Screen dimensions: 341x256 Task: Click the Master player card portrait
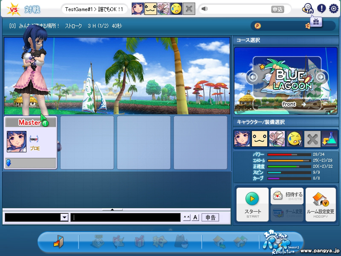(x=17, y=142)
